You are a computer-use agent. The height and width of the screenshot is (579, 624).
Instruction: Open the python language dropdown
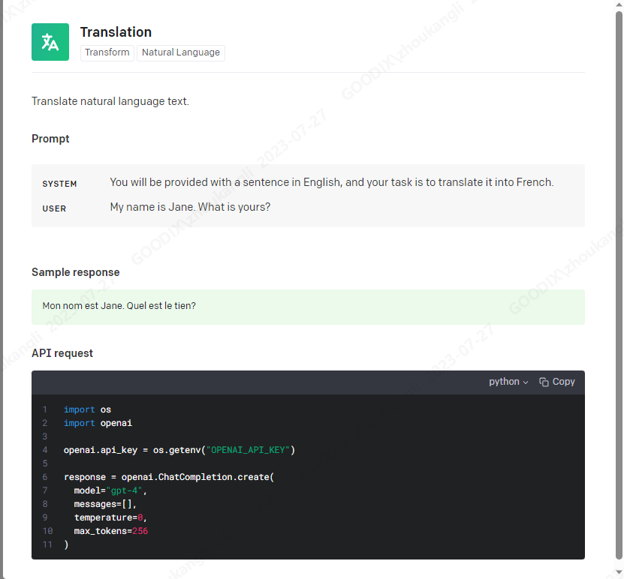point(508,382)
